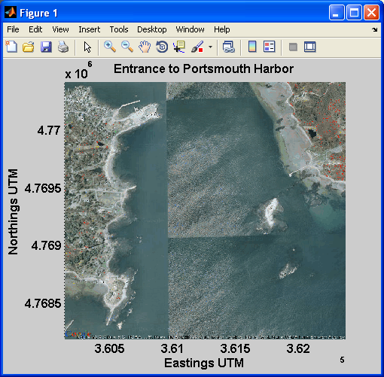Choose the Data Cursor tool

click(179, 47)
